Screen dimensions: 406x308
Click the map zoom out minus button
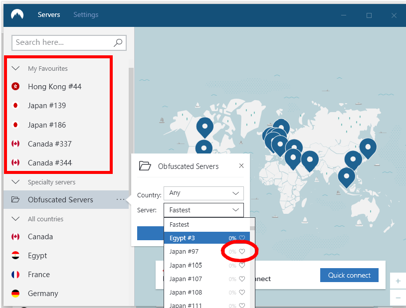[398, 298]
